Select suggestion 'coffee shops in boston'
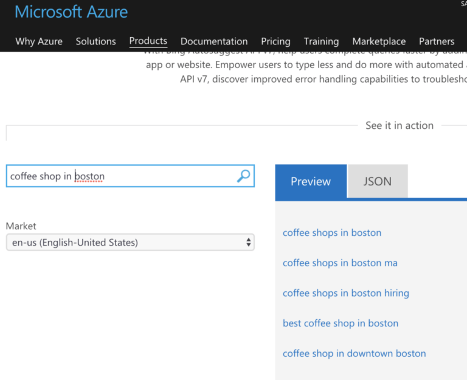 [332, 233]
